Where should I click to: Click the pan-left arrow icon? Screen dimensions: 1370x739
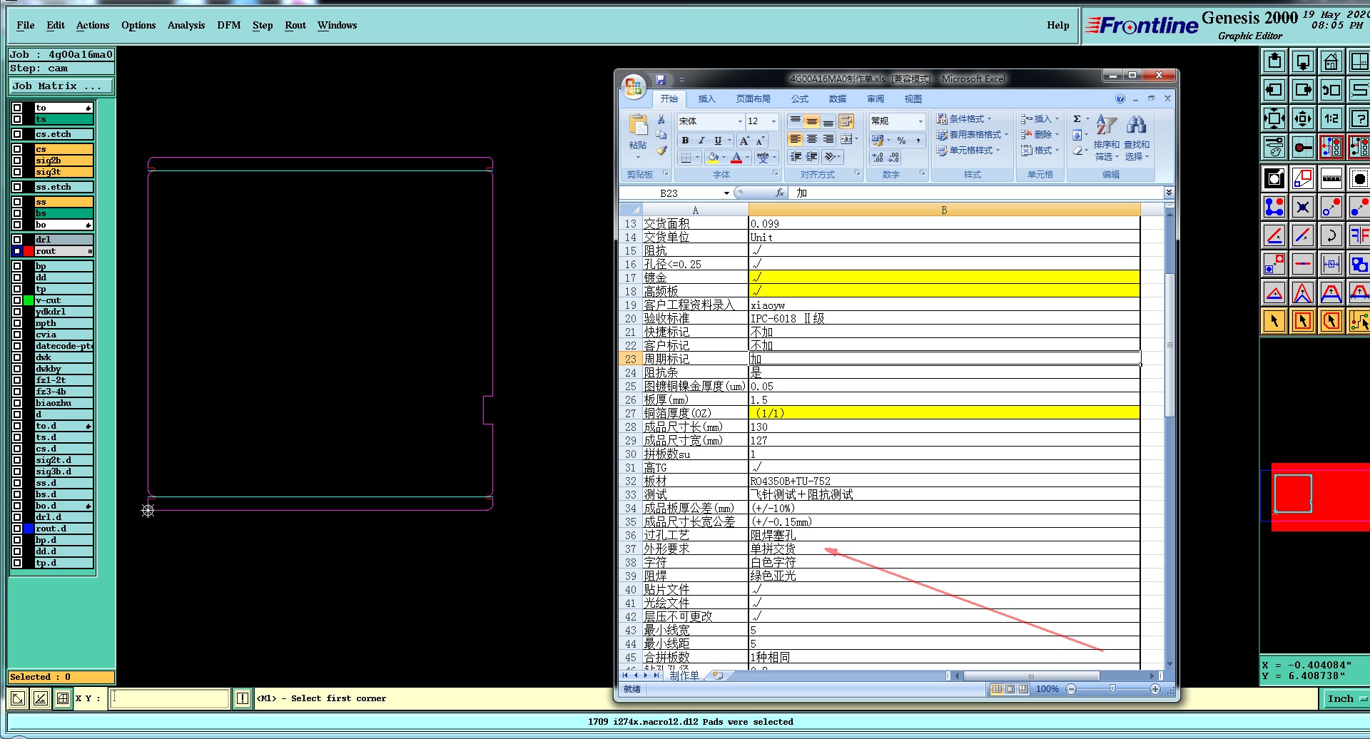(x=1274, y=91)
